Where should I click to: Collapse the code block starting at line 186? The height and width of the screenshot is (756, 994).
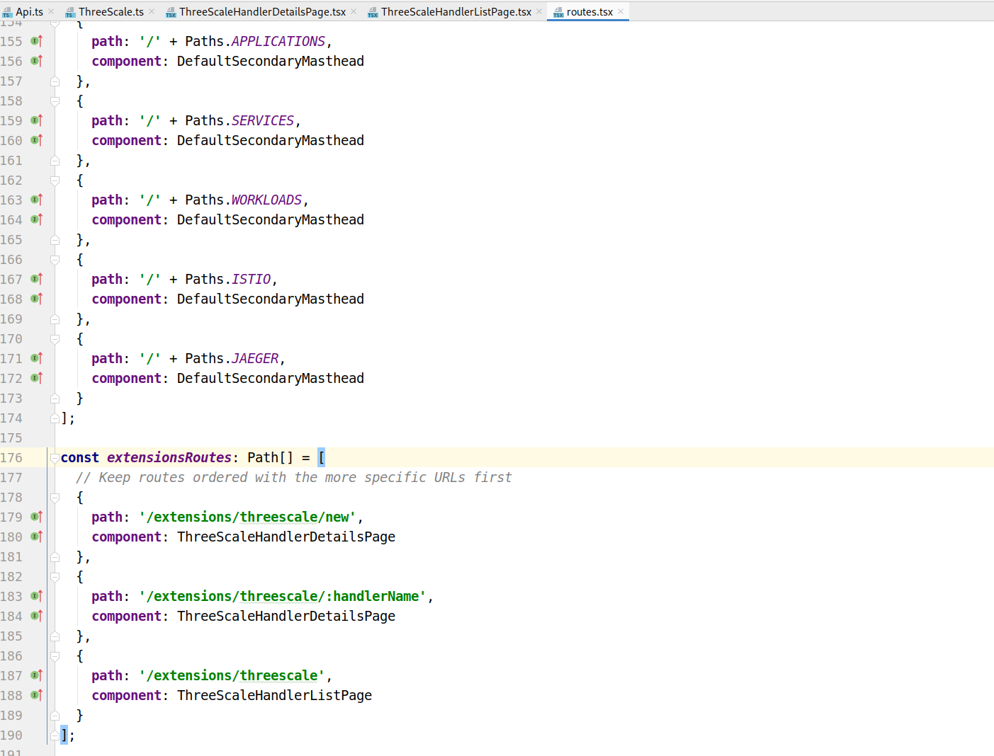tap(55, 656)
